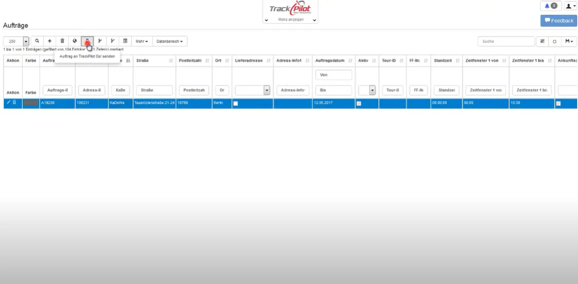Open the Aktiv filter dropdown
Viewport: 578px width, 284px height.
click(367, 90)
